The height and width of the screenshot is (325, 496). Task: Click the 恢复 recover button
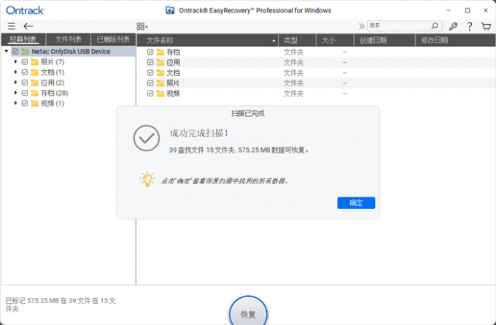click(x=248, y=313)
